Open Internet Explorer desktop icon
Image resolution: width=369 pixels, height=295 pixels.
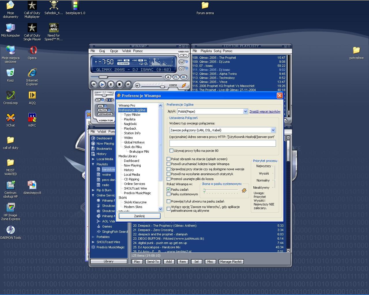(x=32, y=77)
